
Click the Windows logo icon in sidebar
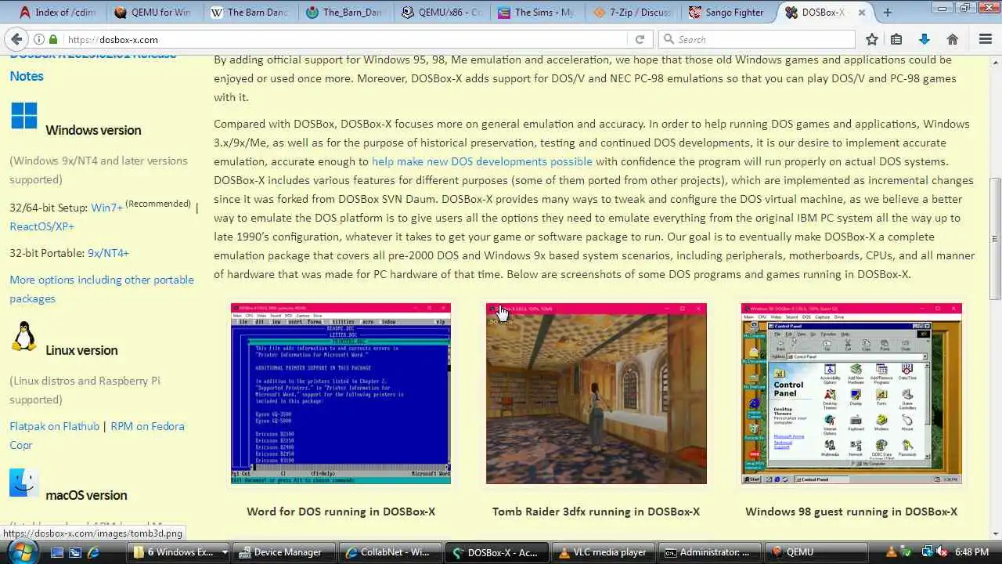point(24,116)
